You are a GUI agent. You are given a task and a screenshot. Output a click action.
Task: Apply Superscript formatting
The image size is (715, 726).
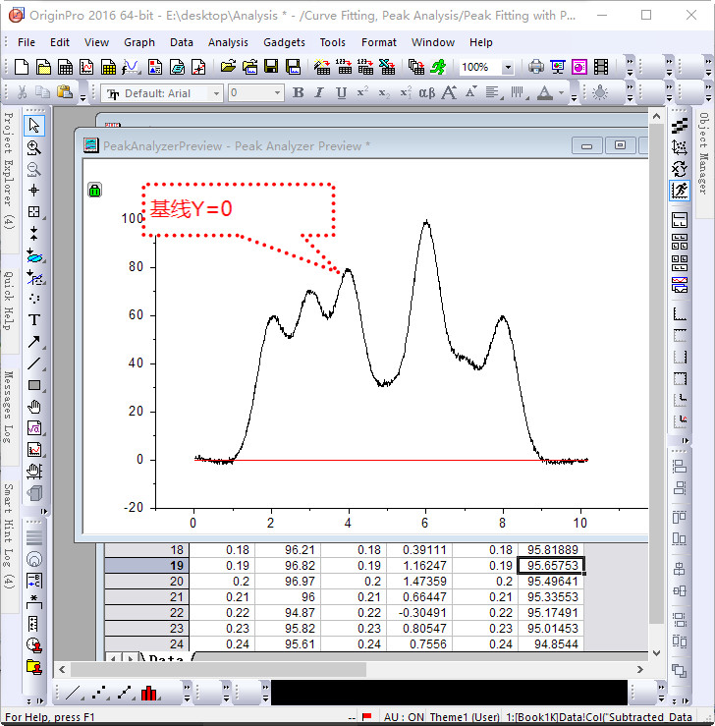362,93
